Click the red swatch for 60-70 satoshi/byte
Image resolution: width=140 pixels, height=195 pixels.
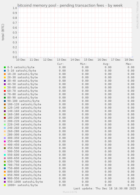pyautogui.click(x=5, y=91)
